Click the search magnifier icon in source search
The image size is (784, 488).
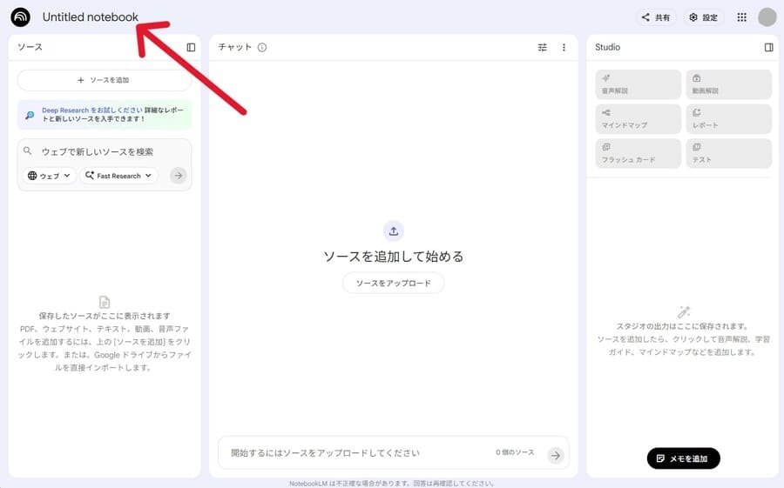[28, 150]
